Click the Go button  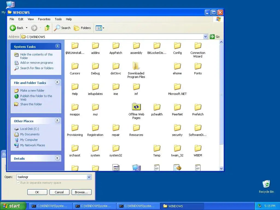[x=215, y=37]
